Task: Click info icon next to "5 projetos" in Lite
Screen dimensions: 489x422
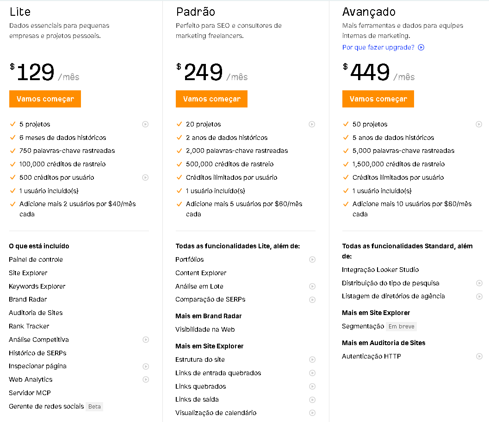Action: point(145,124)
